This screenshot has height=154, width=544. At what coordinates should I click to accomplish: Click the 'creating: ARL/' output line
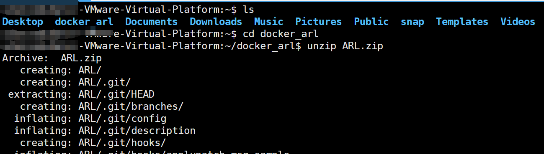click(x=61, y=71)
